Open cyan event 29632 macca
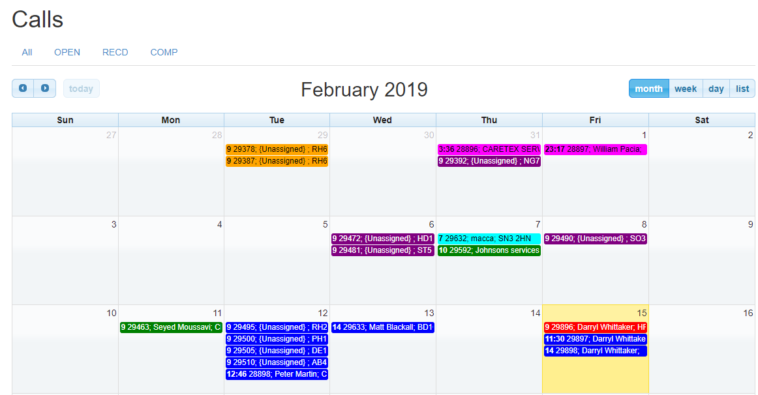 [489, 239]
